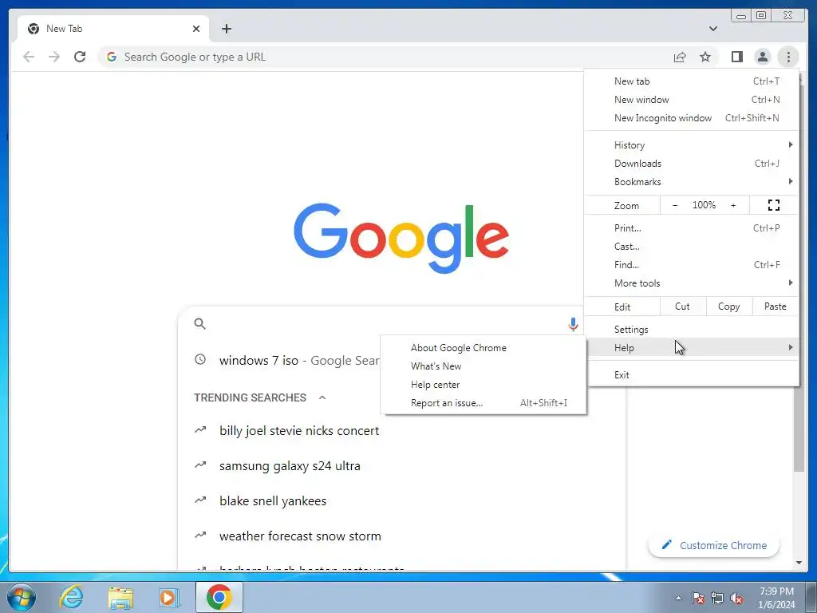Choose Cast... from the menu
817x613 pixels.
692,246
